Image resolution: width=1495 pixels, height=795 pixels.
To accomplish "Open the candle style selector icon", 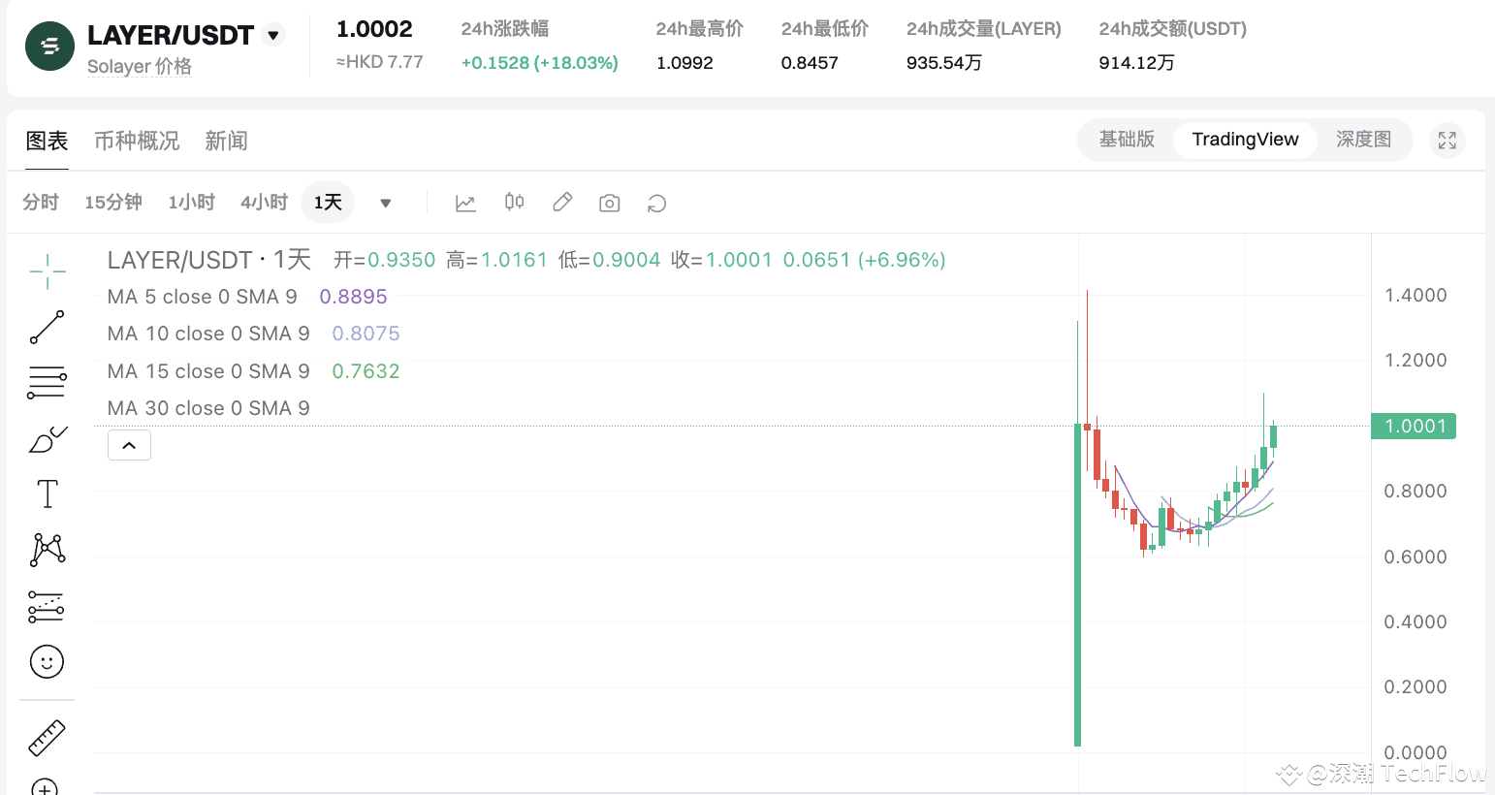I will pos(514,202).
